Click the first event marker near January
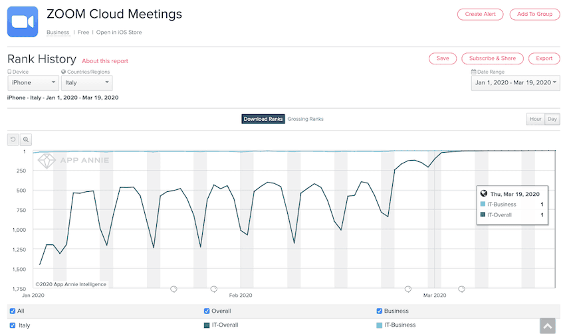The height and width of the screenshot is (336, 565). [x=173, y=289]
